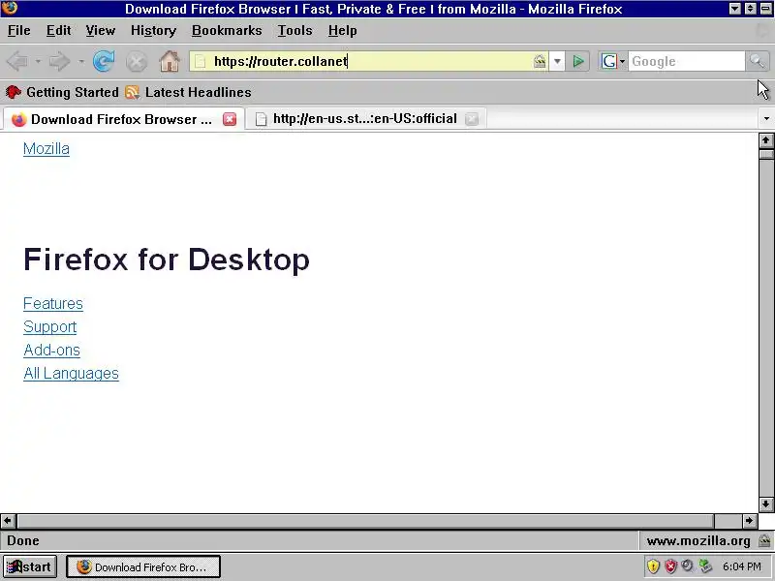The height and width of the screenshot is (581, 775).
Task: Open the Windows start menu
Action: click(30, 566)
